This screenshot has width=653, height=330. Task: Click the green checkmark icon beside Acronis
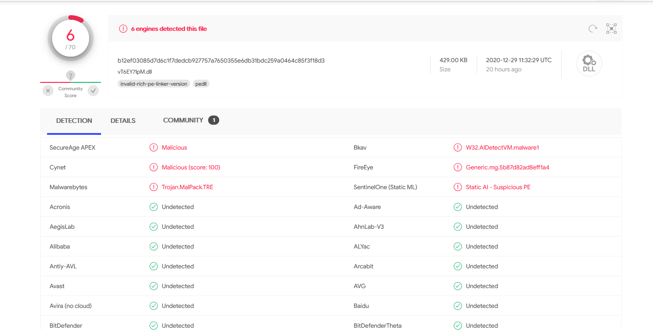pyautogui.click(x=154, y=207)
